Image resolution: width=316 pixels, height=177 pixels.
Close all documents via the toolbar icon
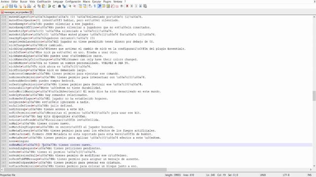25,6
